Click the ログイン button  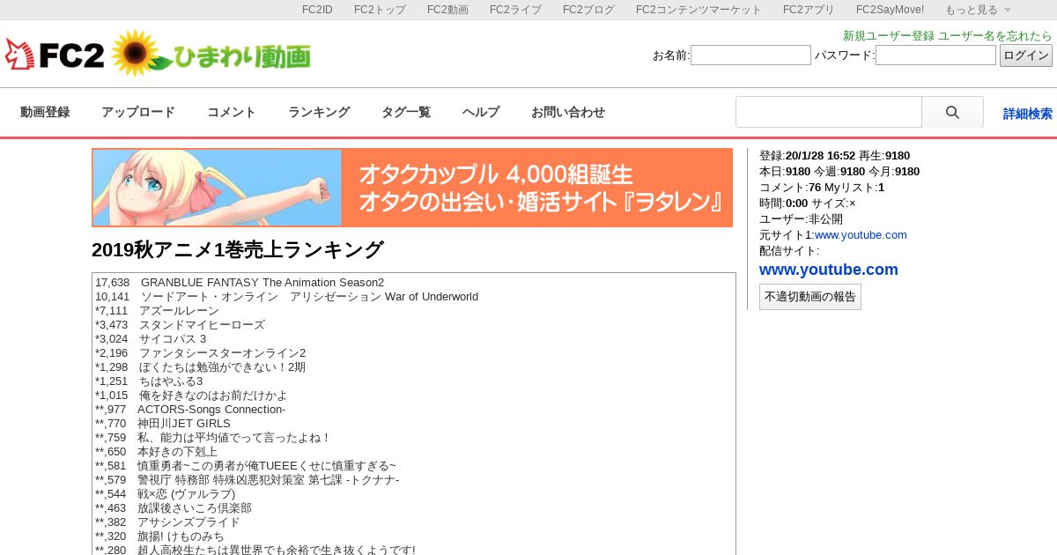(1026, 55)
